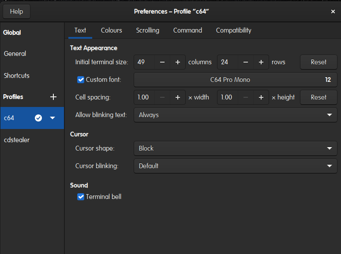Select the c64 profile row
The height and width of the screenshot is (254, 341).
point(32,118)
